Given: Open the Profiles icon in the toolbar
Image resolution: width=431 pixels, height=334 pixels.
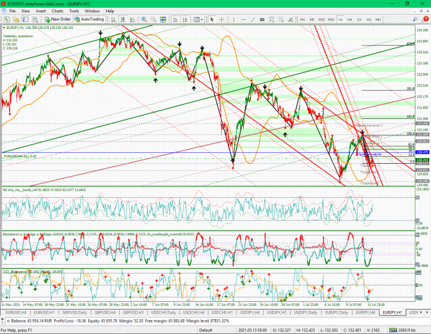Looking at the screenshot, I should coord(16,19).
